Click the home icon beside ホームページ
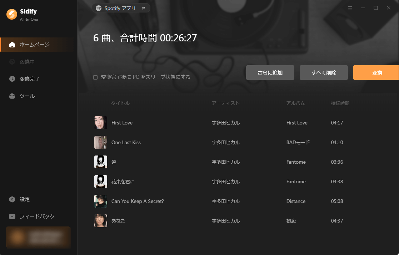Image resolution: width=399 pixels, height=255 pixels. [x=12, y=45]
